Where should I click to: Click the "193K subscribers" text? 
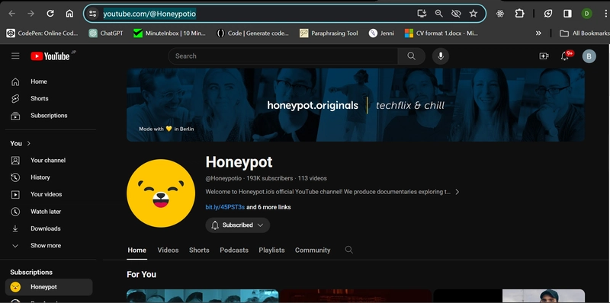[270, 179]
